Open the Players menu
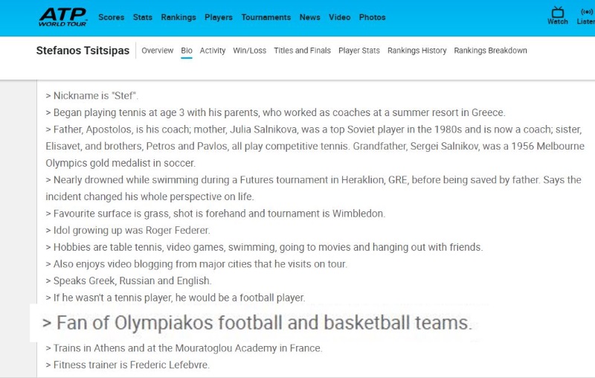The height and width of the screenshot is (378, 595). (219, 17)
